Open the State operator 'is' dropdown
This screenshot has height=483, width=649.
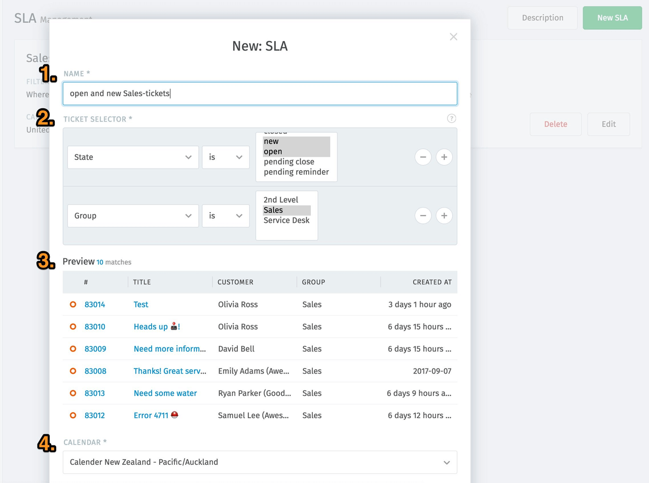click(x=226, y=157)
